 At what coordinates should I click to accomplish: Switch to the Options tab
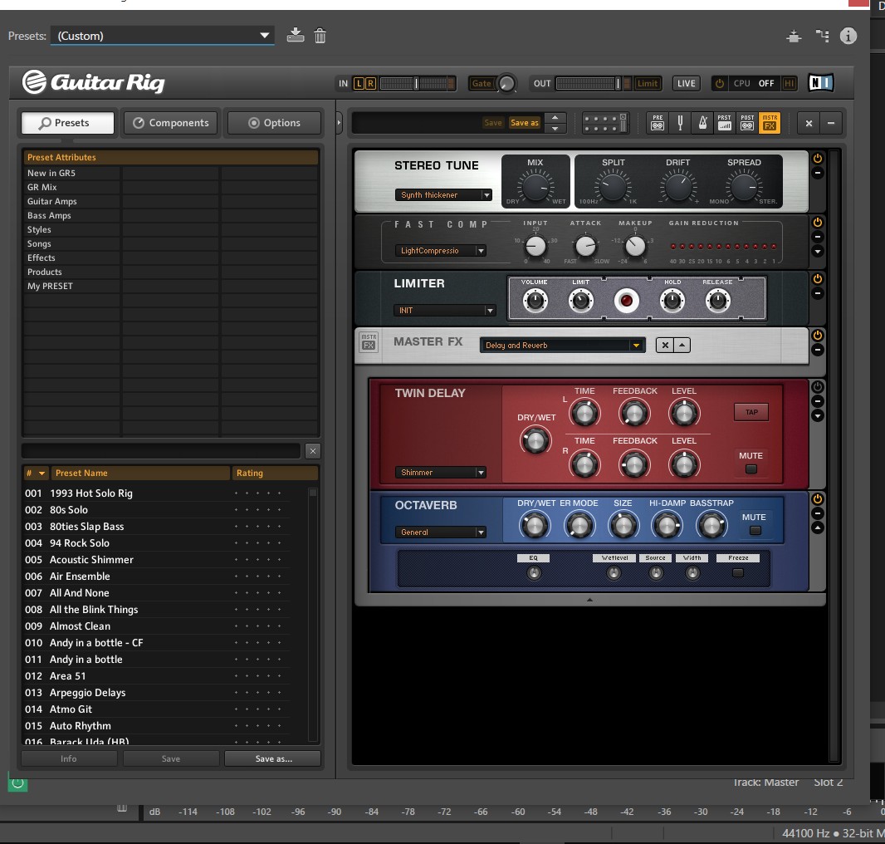(x=274, y=123)
